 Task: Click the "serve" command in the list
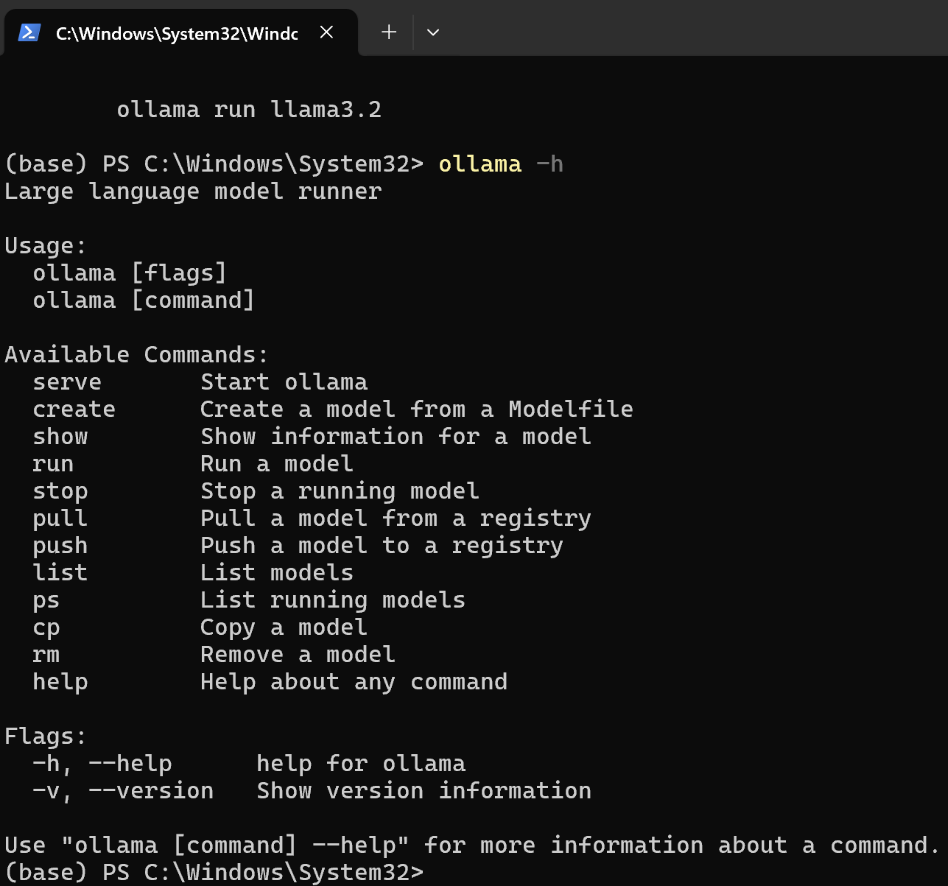point(67,382)
